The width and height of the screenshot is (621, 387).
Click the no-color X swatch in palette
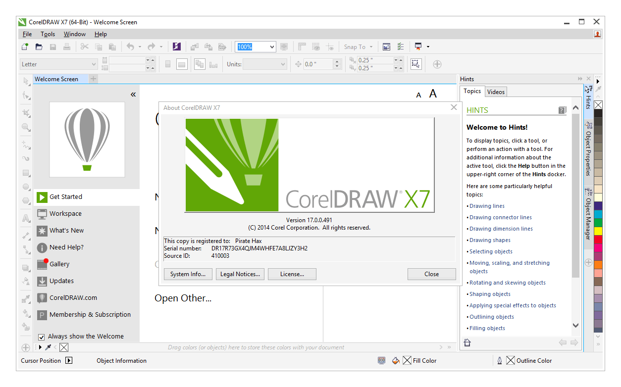[x=598, y=105]
